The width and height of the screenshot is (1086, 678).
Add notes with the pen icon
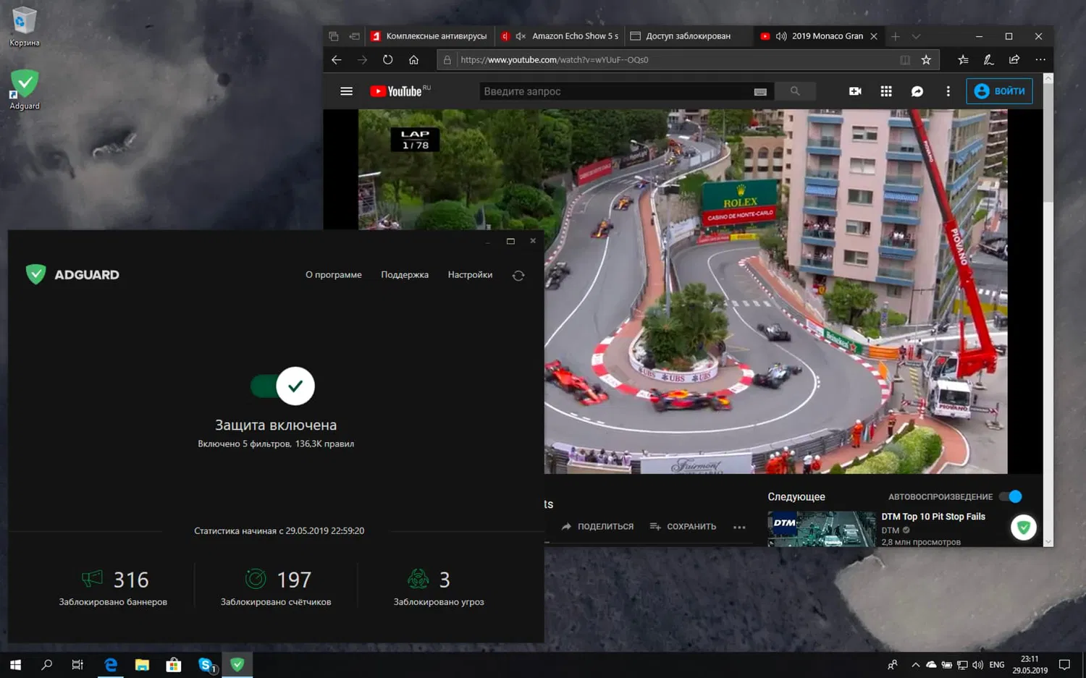(988, 60)
